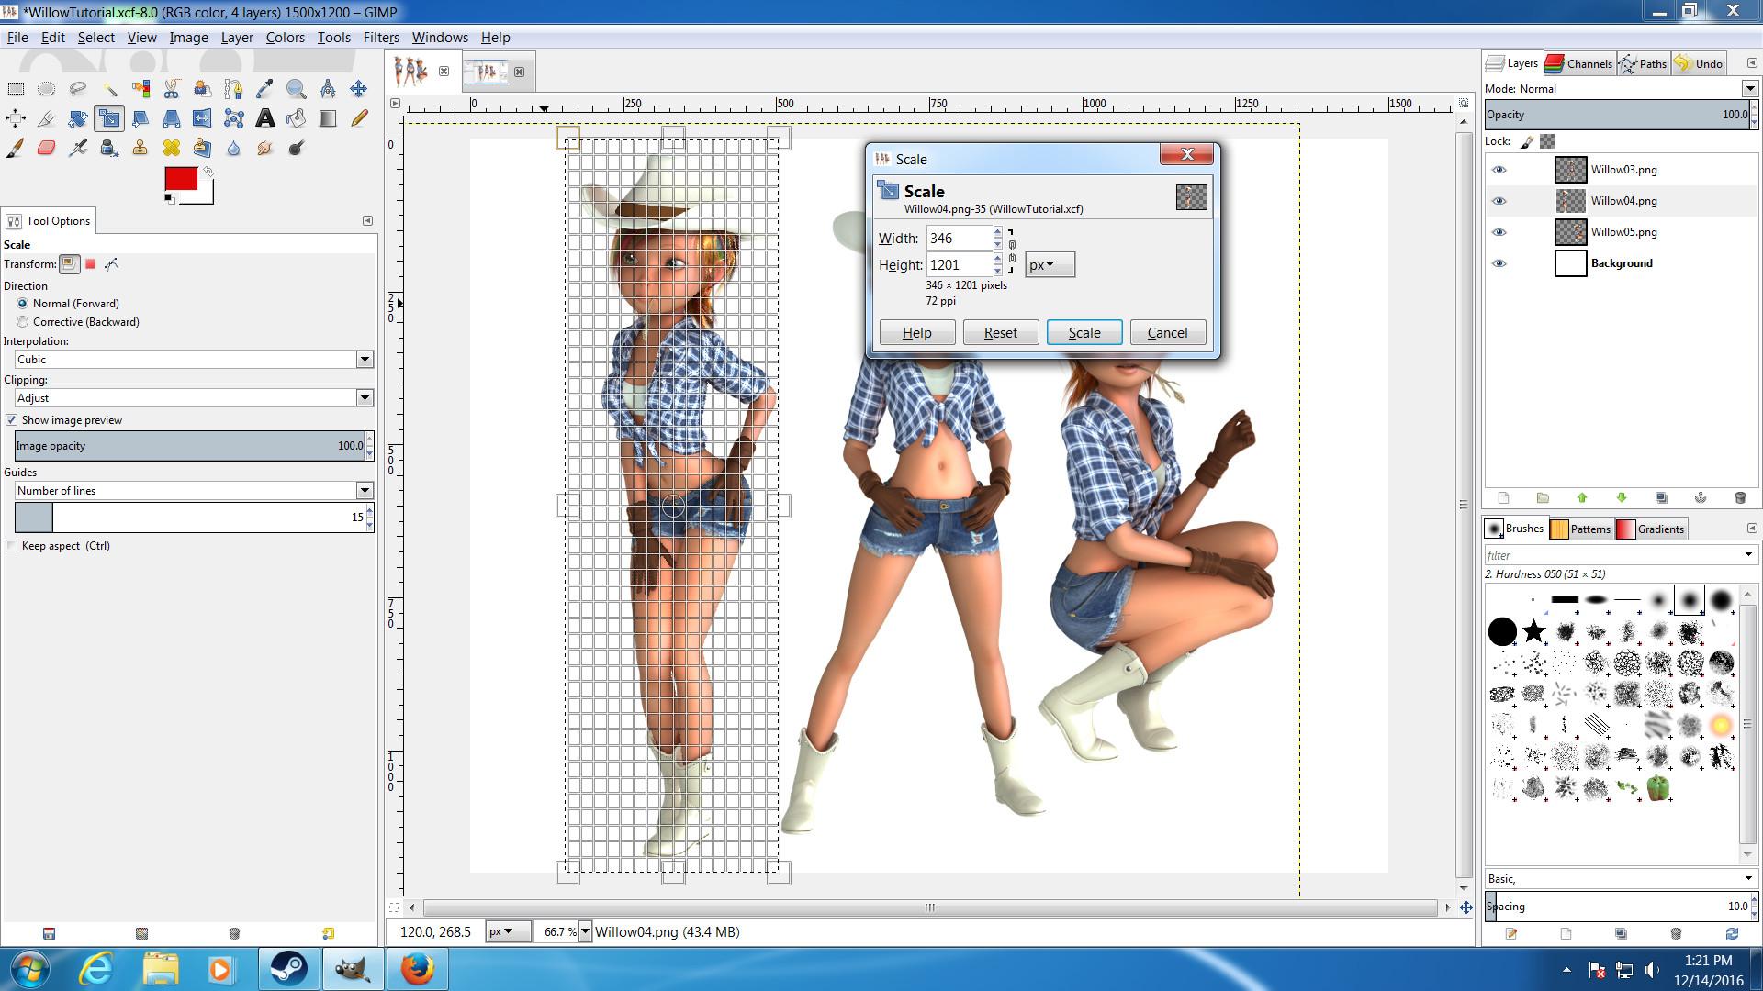1763x991 pixels.
Task: Select the Zoom magnifier tool
Action: 296,89
